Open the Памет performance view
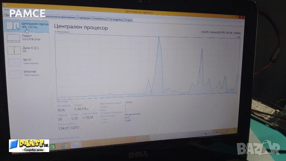This screenshot has height=161, width=286. coord(27,38)
